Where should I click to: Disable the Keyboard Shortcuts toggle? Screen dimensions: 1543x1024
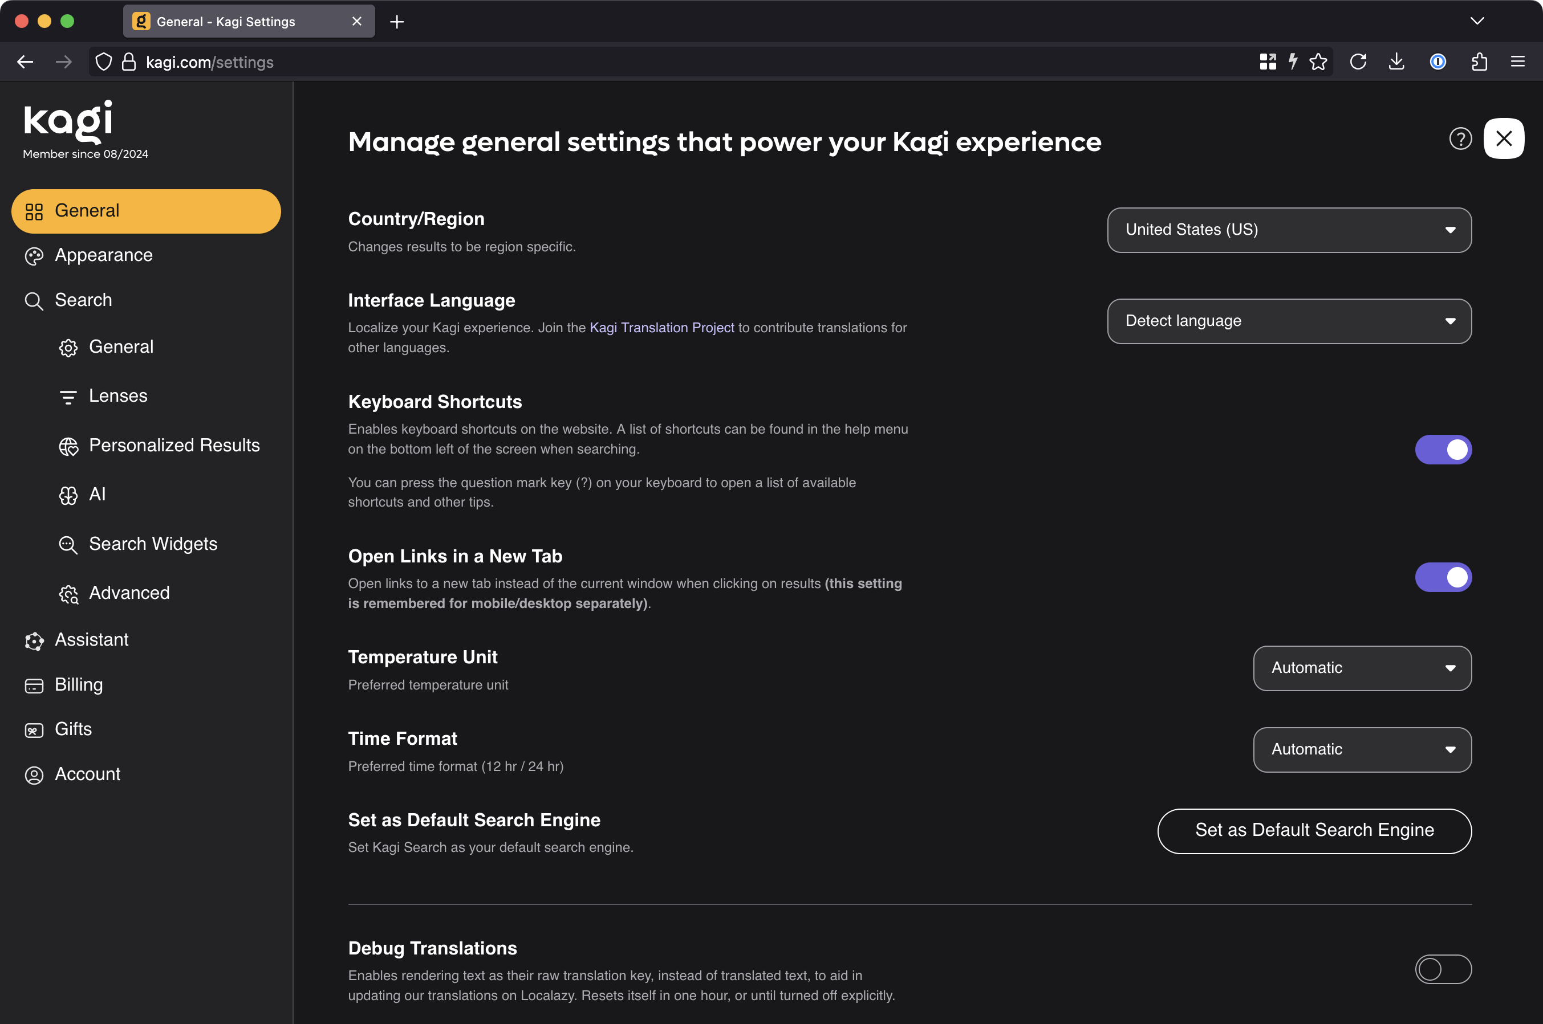click(x=1443, y=449)
